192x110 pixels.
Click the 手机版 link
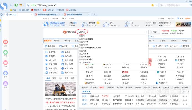click(x=64, y=18)
